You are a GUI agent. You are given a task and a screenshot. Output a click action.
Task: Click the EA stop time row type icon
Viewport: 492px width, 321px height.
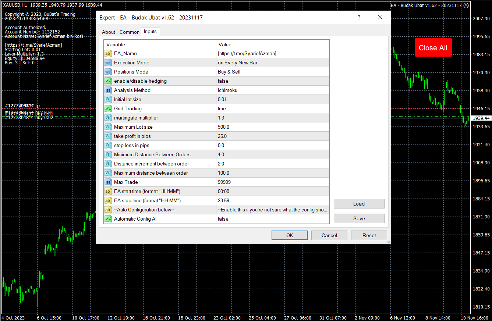pyautogui.click(x=108, y=200)
